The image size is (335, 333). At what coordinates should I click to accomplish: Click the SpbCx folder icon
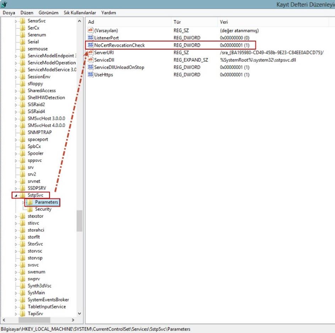(23, 146)
